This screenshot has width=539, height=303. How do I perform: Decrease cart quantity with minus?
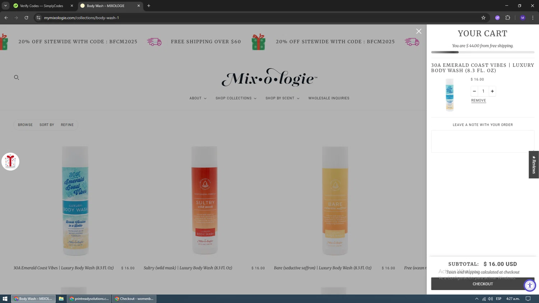pos(474,91)
